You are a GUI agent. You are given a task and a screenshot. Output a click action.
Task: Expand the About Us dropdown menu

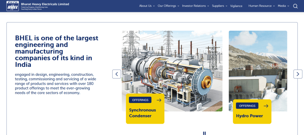pyautogui.click(x=147, y=6)
